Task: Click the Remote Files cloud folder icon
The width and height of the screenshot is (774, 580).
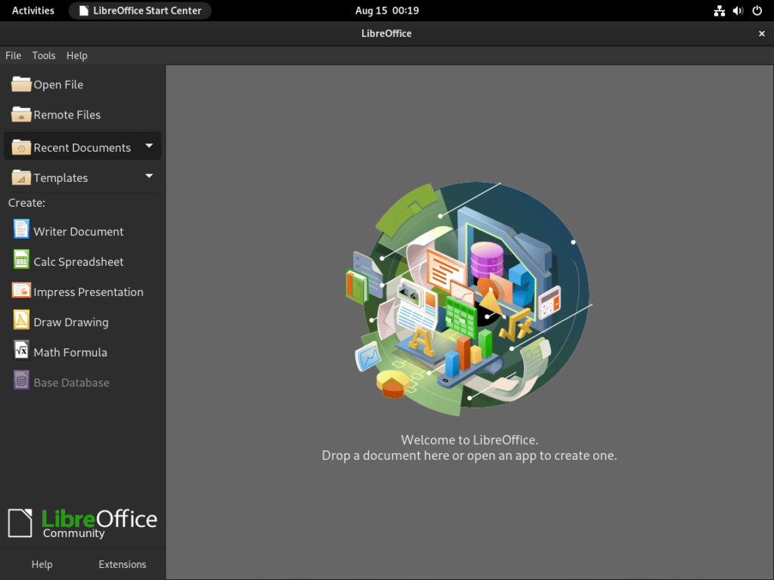Action: 21,115
